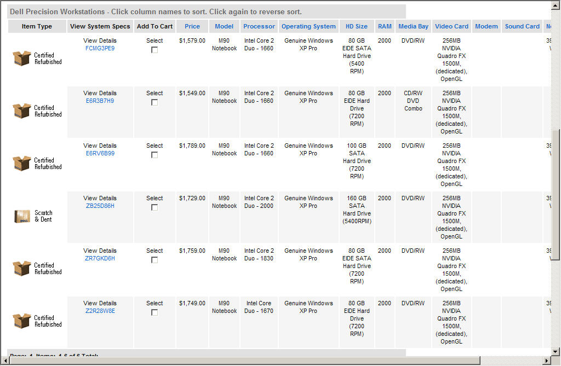Open the ZR7GKD6H details link
561x366 pixels.
100,258
